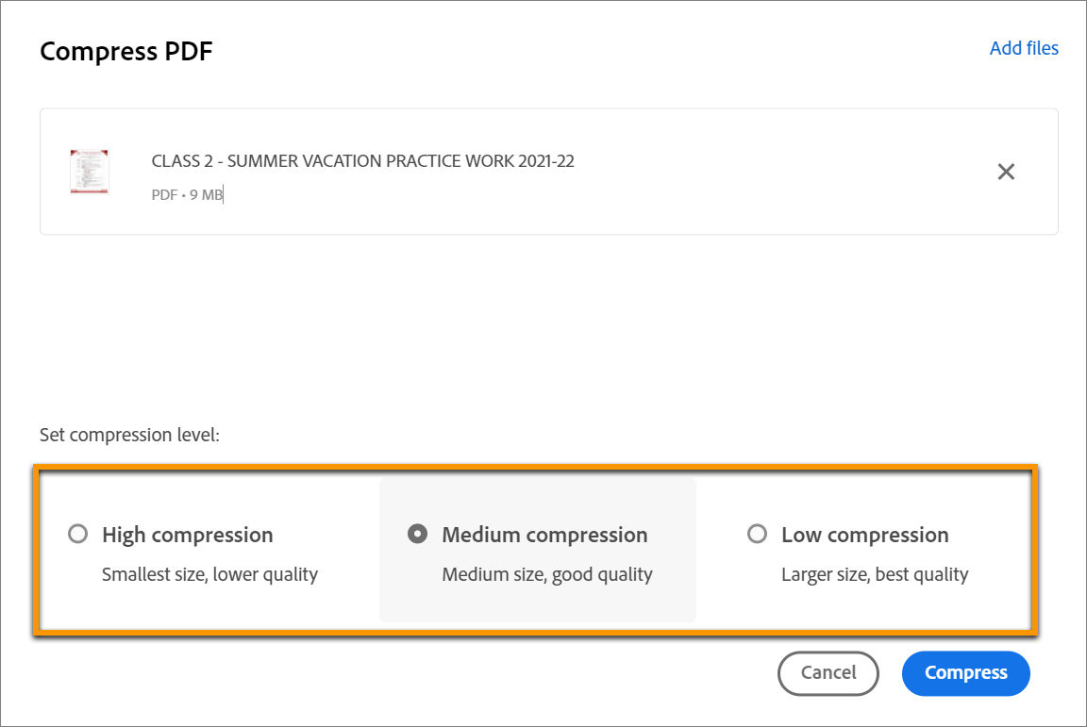Screen dimensions: 1087x727
Task: Click the Low compression text label
Action: coord(865,535)
